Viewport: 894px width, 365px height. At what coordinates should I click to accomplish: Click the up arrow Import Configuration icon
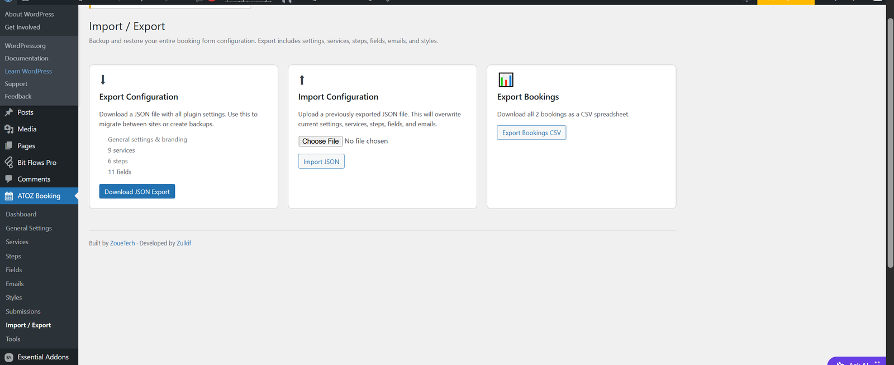302,80
